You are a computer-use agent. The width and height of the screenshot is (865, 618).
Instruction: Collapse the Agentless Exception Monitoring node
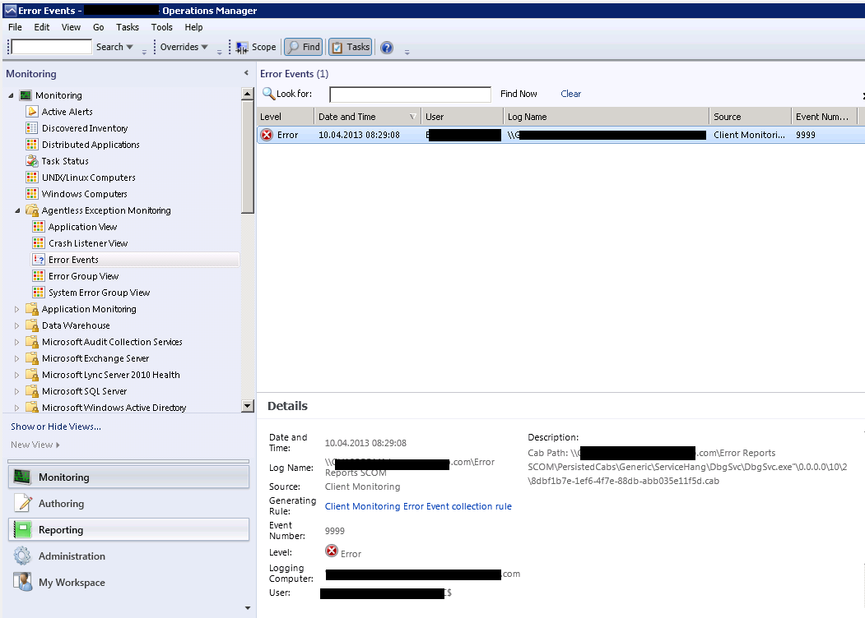tap(17, 210)
